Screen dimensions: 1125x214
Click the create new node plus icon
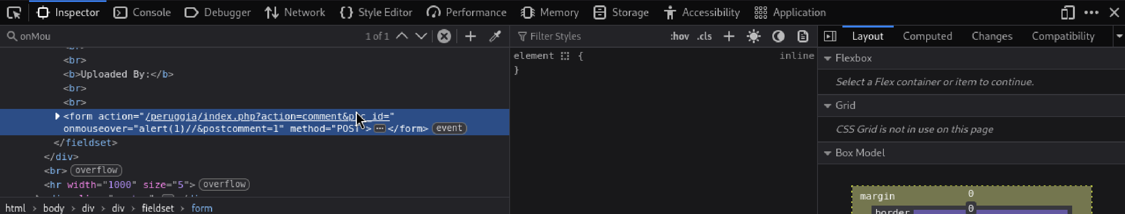tap(470, 36)
